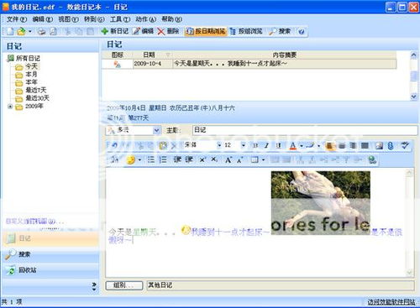Toggle align right in editor toolbar
The width and height of the screenshot is (420, 308).
pyautogui.click(x=353, y=145)
